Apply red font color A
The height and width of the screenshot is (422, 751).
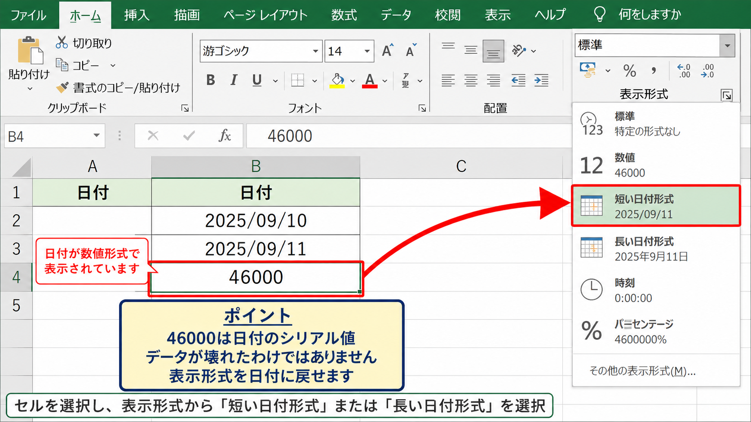pos(370,81)
